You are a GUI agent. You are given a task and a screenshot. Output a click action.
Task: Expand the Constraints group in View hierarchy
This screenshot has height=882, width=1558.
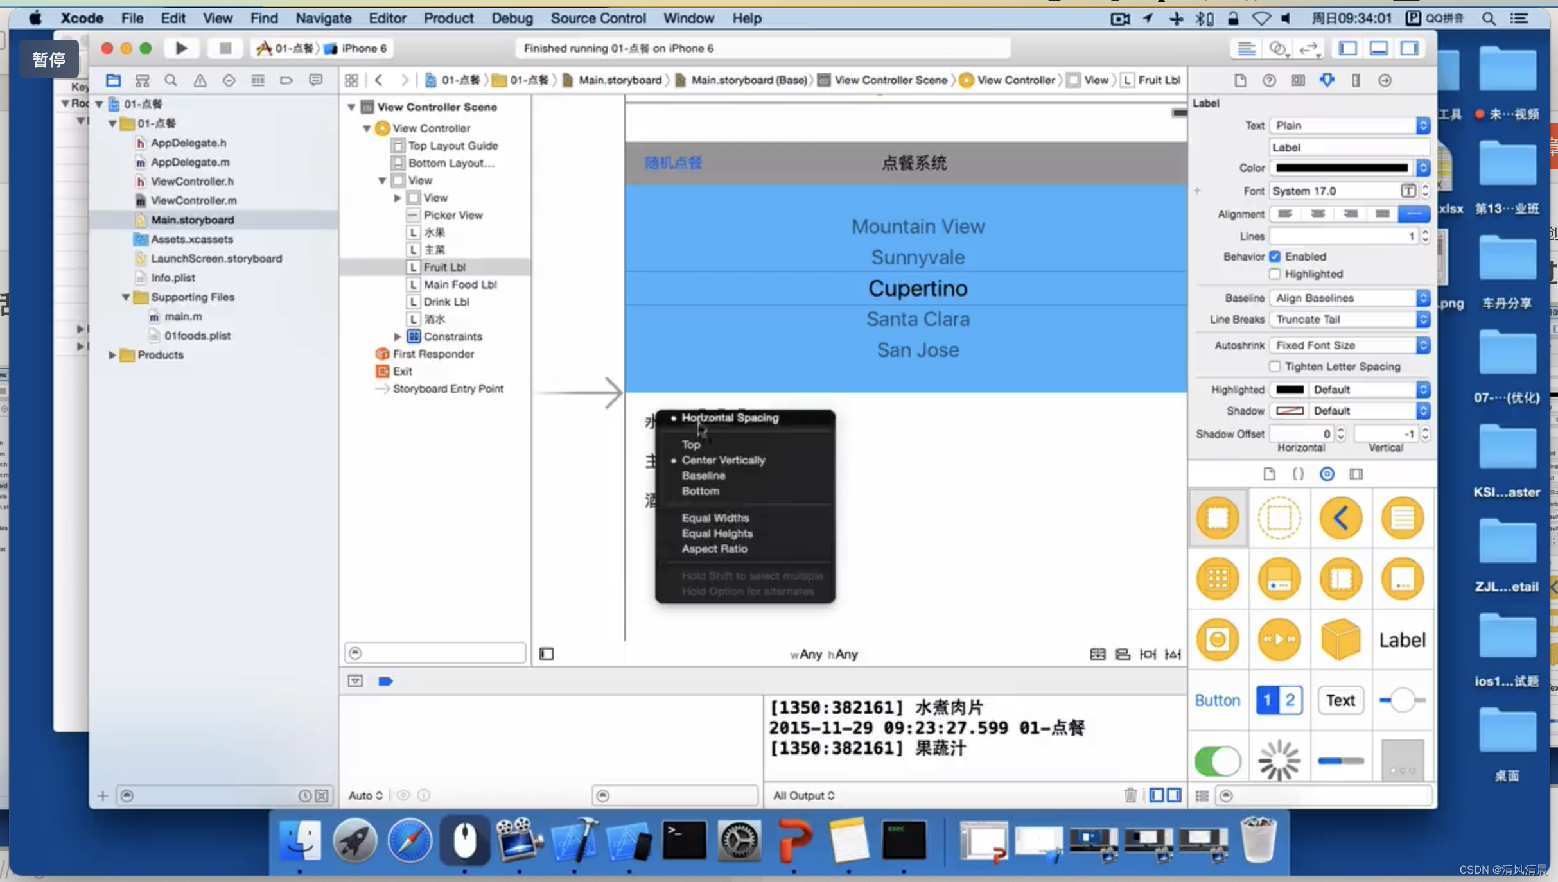tap(396, 336)
